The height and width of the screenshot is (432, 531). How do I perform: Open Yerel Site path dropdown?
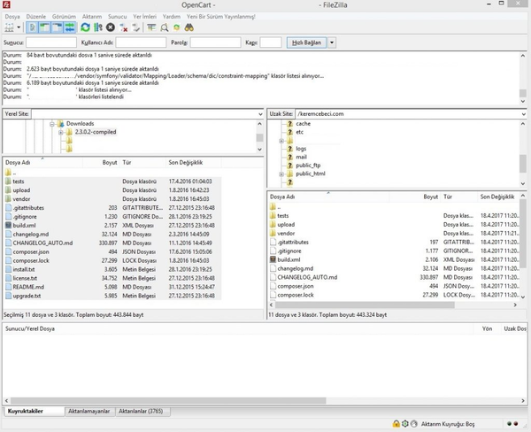pos(260,114)
